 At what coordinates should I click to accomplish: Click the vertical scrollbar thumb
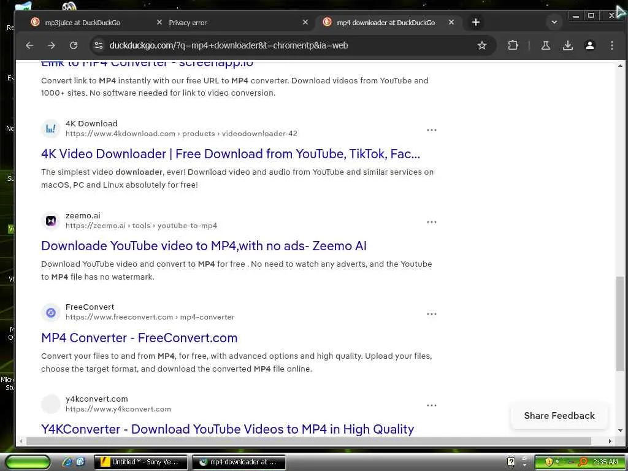(x=619, y=324)
